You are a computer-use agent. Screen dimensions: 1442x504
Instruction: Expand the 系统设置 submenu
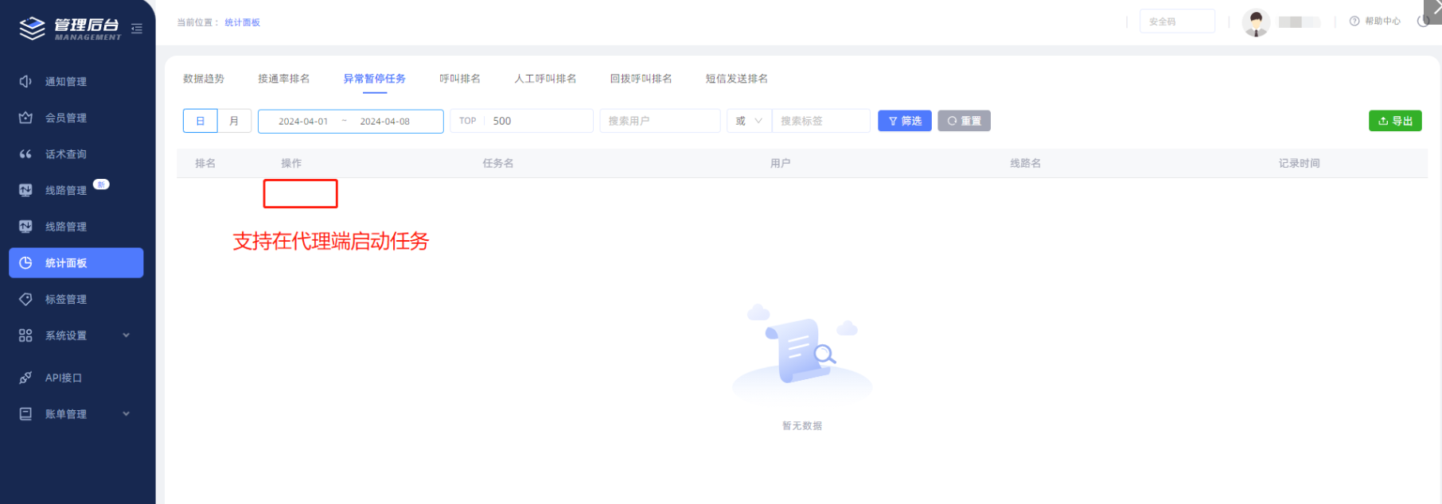126,335
